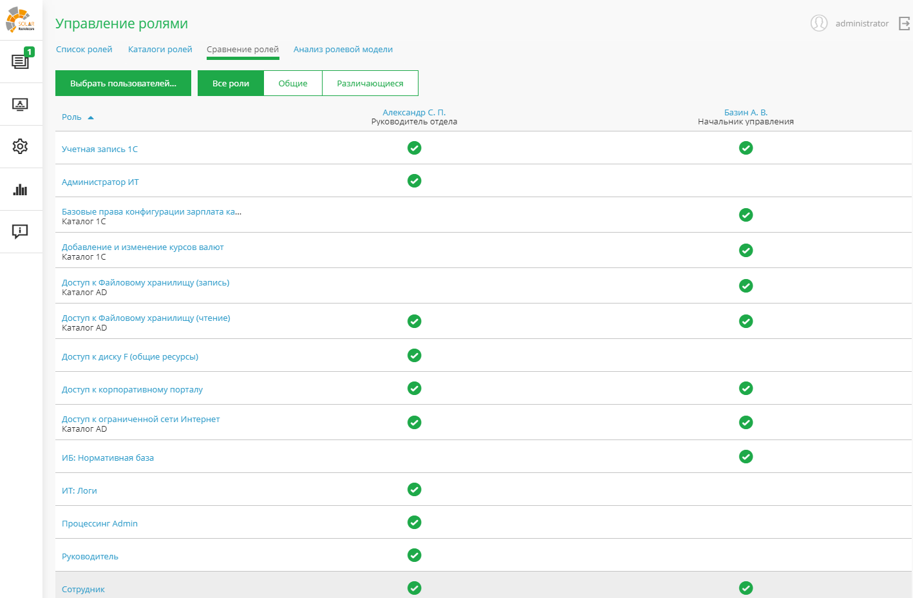Switch to the Каталоги ролей tab
Viewport: 913px width, 598px height.
(160, 50)
